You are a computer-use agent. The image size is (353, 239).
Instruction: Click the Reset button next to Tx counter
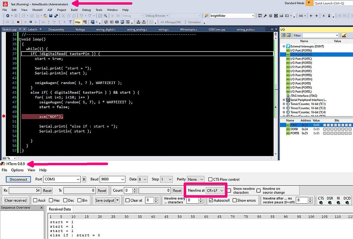coord(102,191)
